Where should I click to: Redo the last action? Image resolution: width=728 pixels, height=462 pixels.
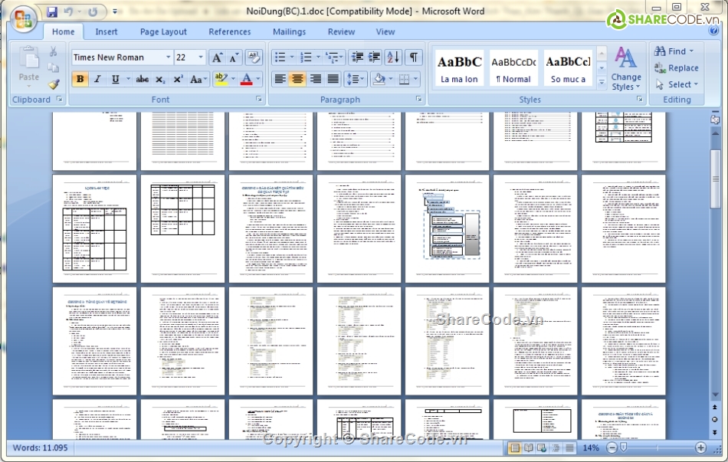click(x=93, y=11)
